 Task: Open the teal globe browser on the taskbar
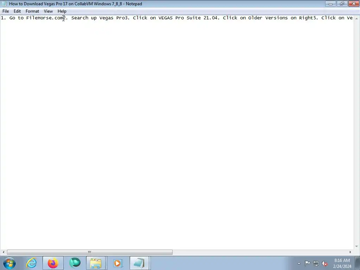75,263
